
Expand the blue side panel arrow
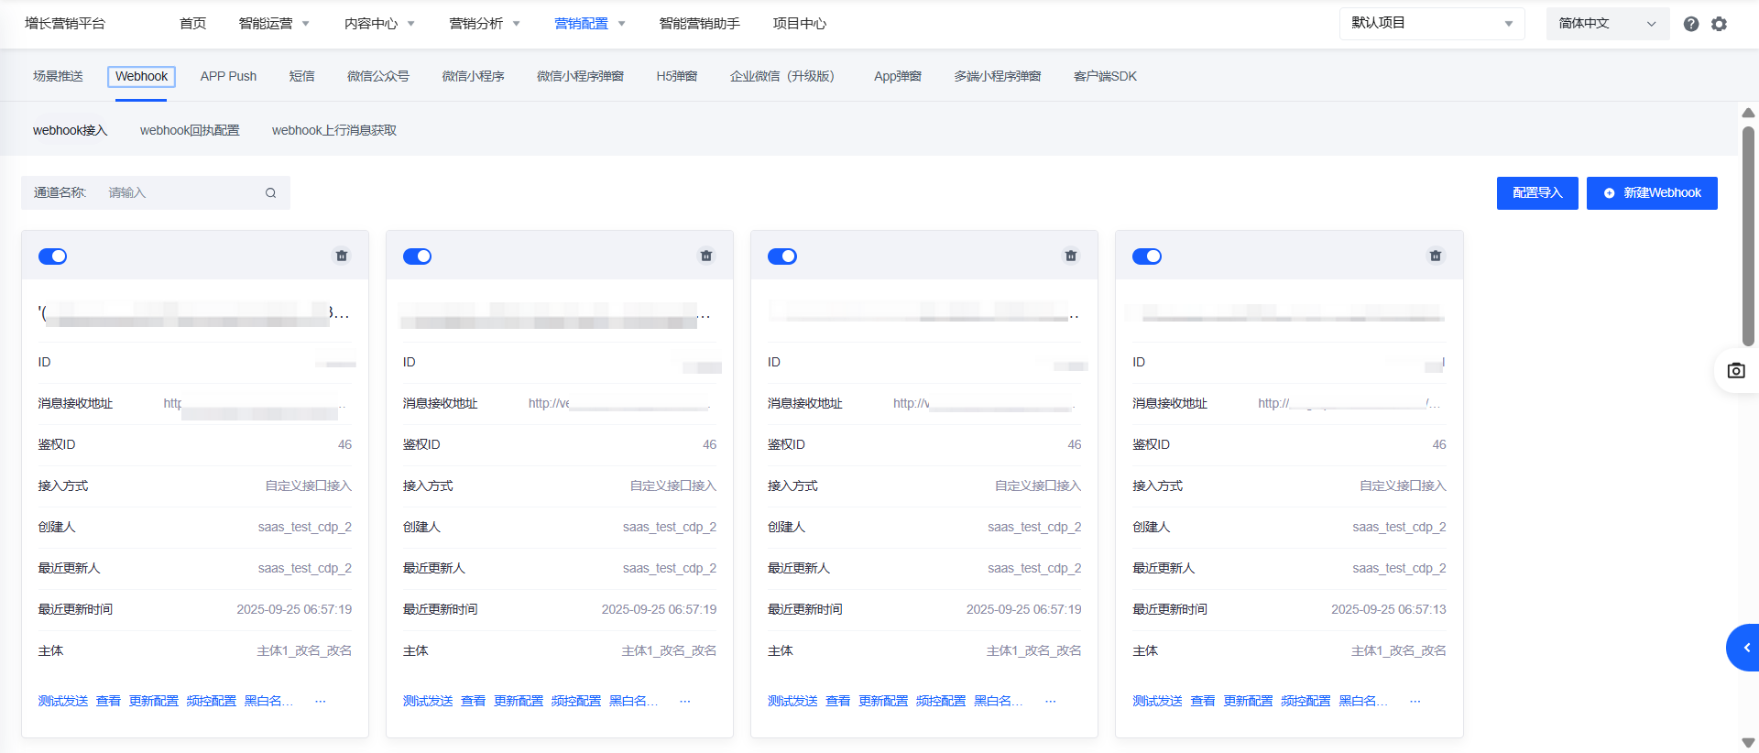coord(1745,648)
